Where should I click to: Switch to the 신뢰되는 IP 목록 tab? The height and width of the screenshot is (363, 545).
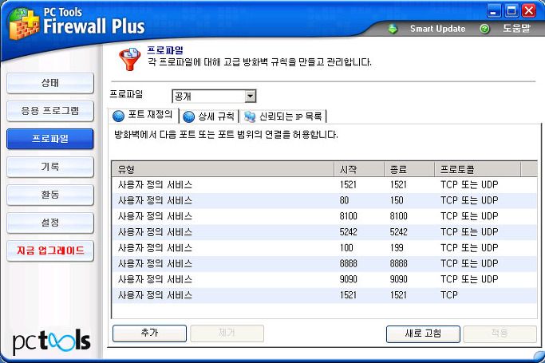283,116
